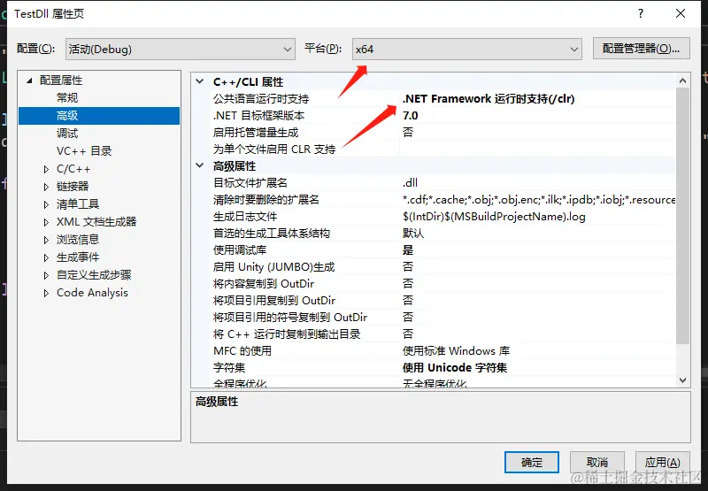Select the C/C++ tree item label
Screen dimensions: 708x491
73,169
